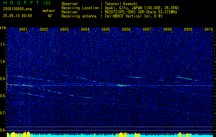Click the 0807 time marker
216x137 pixels.
[x=147, y=29]
